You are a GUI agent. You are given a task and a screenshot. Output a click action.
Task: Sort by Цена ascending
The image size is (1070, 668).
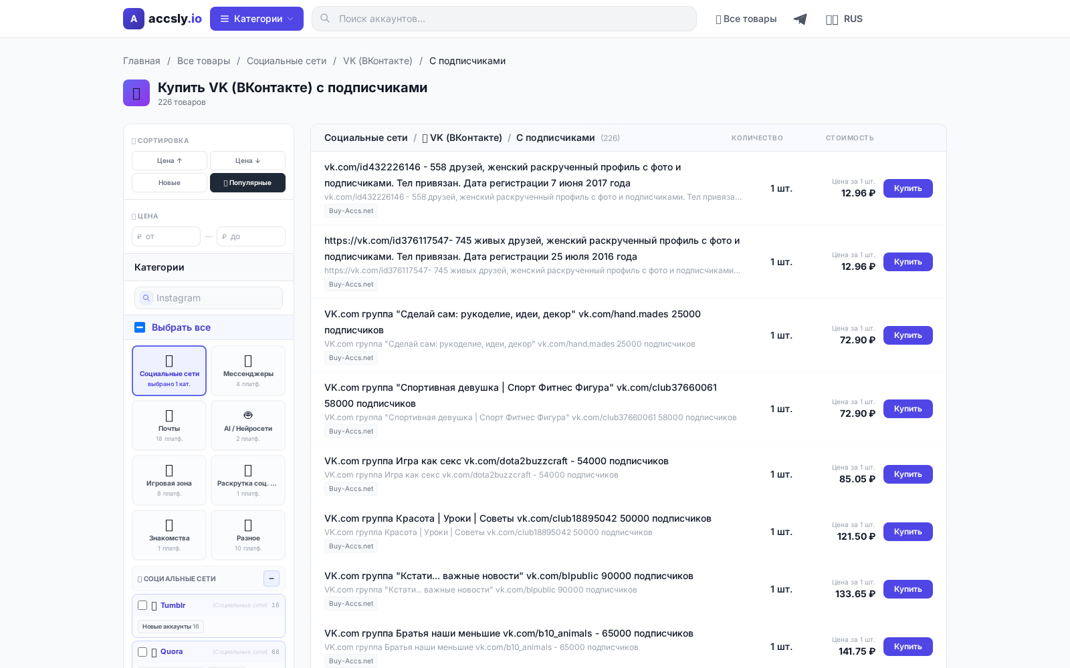(x=169, y=160)
